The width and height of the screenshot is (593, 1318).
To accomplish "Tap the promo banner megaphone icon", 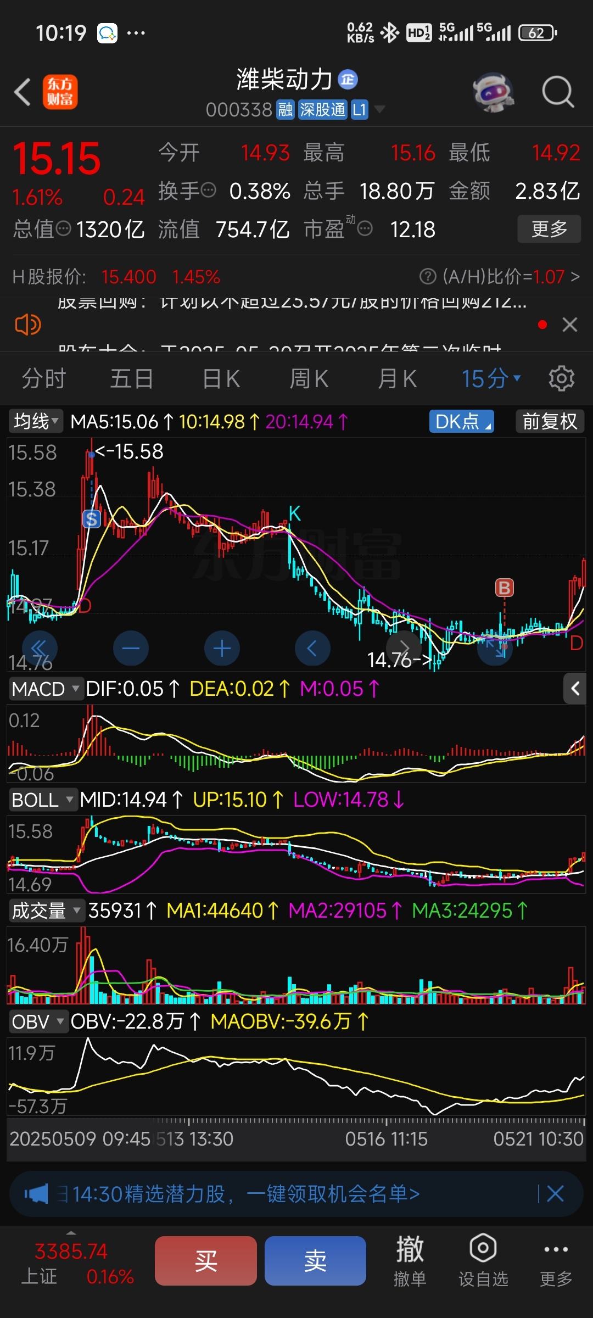I will [x=36, y=1194].
